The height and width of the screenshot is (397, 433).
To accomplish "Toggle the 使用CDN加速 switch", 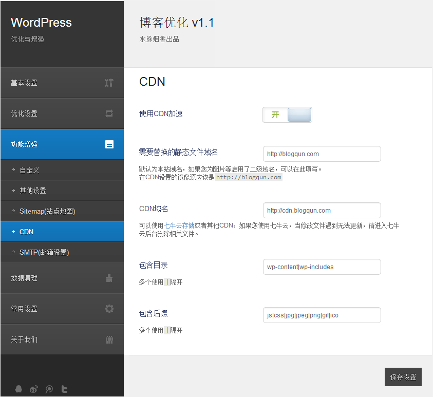I will (287, 115).
